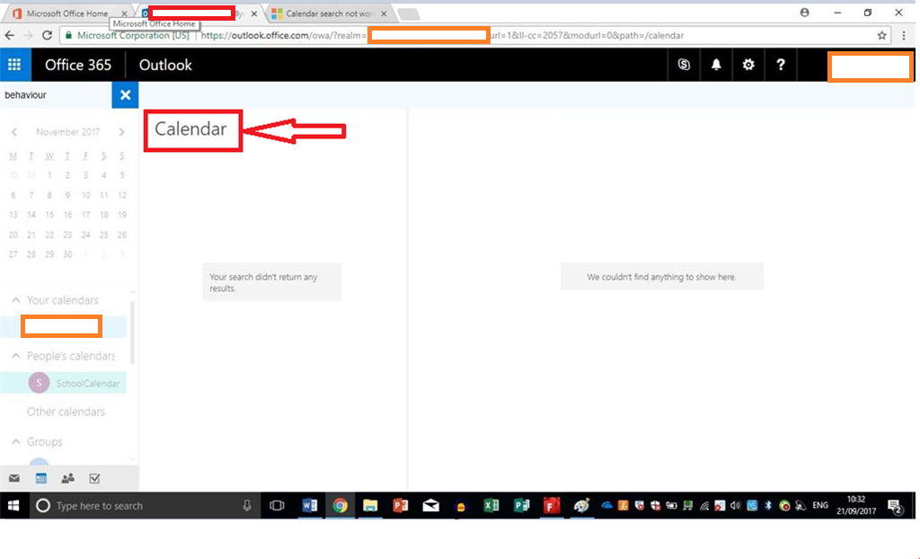Screen dimensions: 920x559
Task: Open the red F app on taskbar
Action: point(552,506)
